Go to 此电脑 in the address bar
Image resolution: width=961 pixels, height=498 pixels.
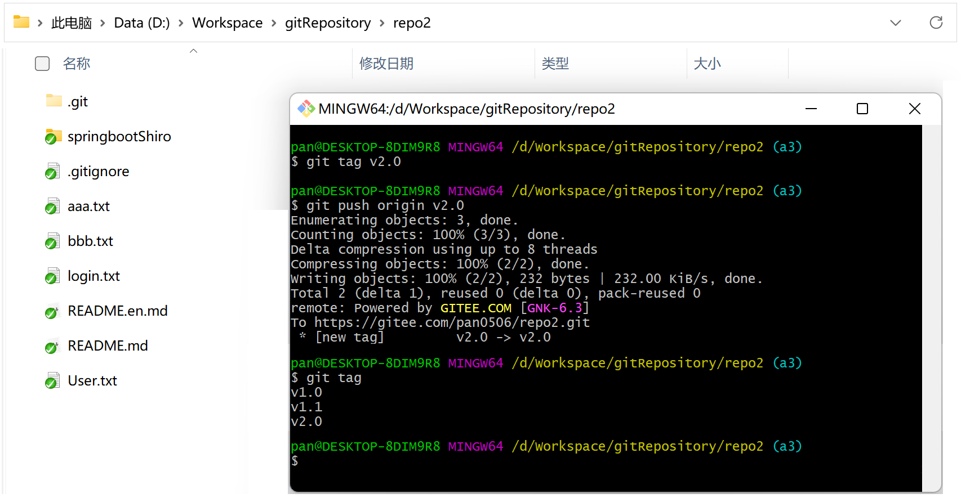tap(71, 23)
